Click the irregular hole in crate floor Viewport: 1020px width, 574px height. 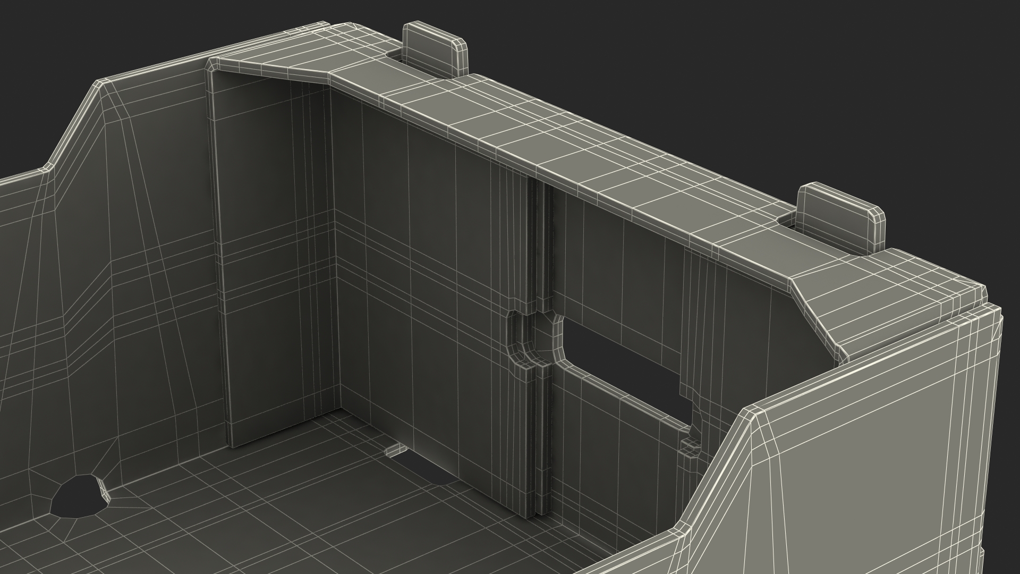tap(79, 495)
